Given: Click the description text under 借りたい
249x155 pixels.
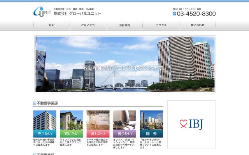Looking at the screenshot, I should 124,144.
